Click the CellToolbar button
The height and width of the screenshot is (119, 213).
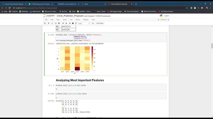click(100, 23)
